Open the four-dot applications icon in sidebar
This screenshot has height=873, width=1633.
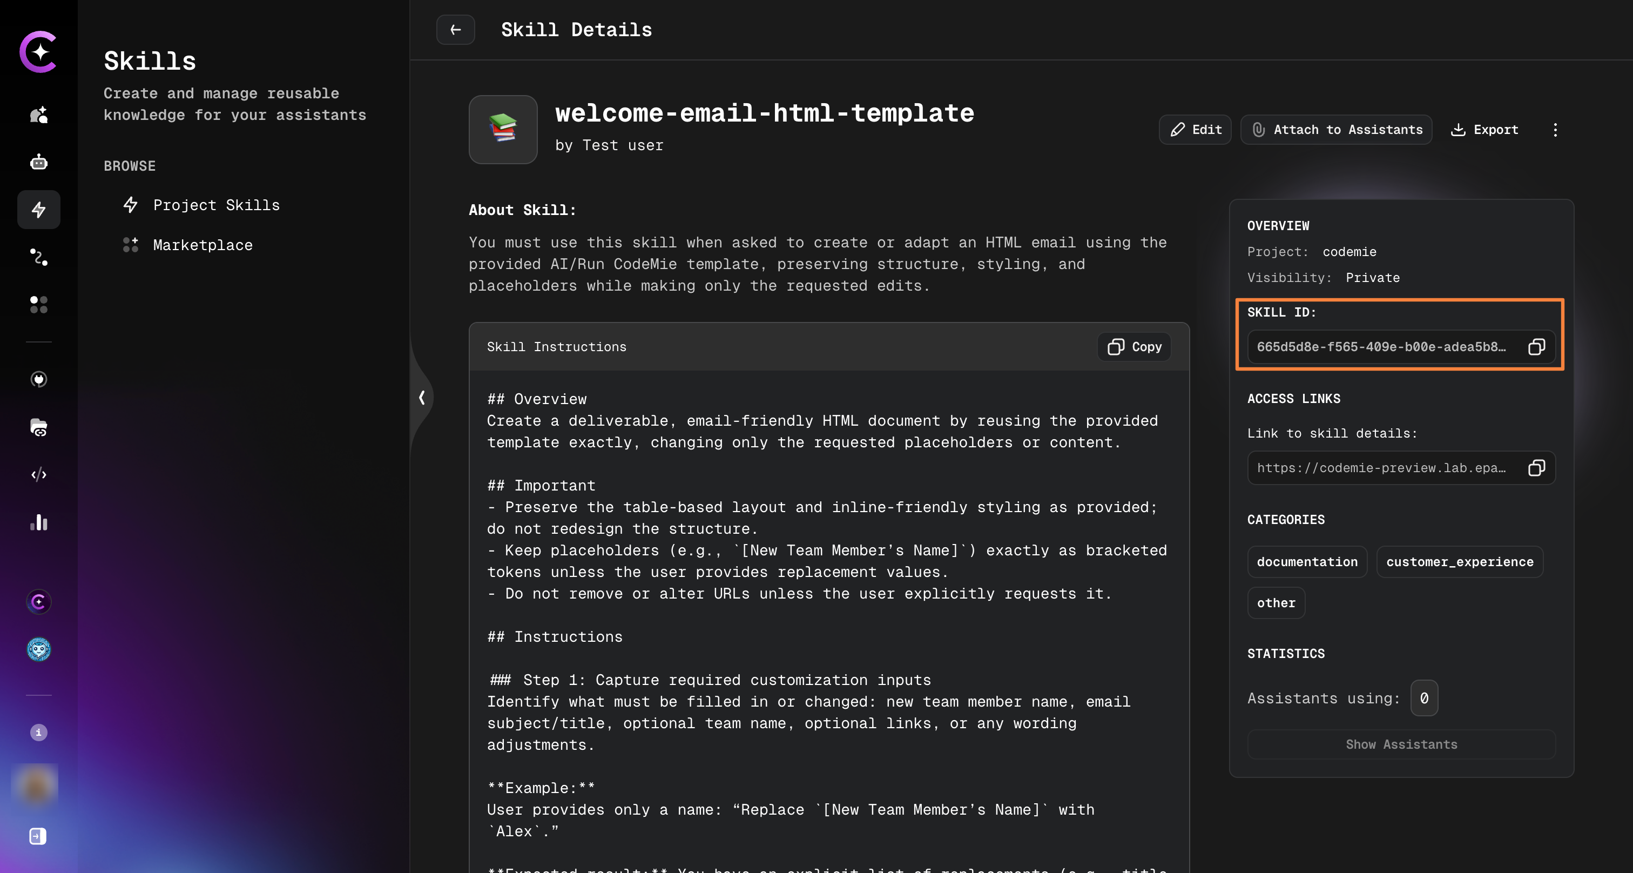39,304
